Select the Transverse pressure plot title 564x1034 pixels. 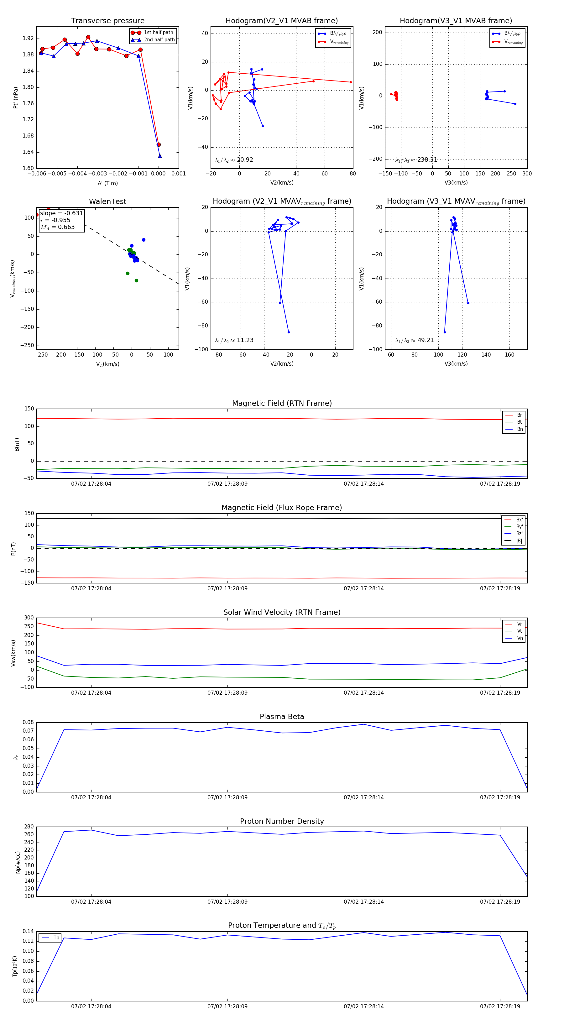(x=107, y=21)
